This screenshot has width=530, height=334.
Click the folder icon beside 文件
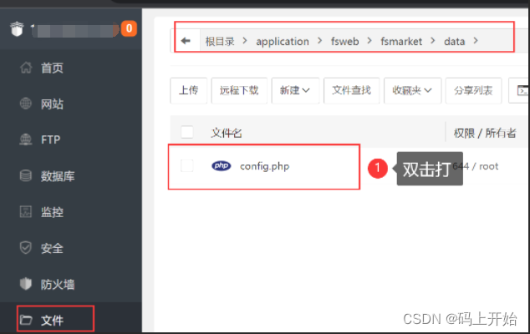[26, 320]
